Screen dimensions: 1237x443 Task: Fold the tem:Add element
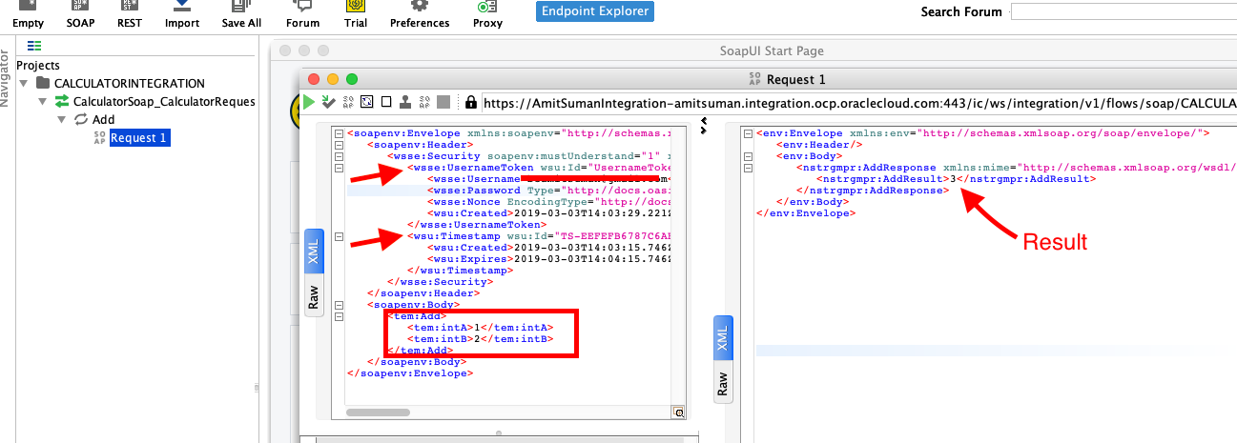pos(340,315)
